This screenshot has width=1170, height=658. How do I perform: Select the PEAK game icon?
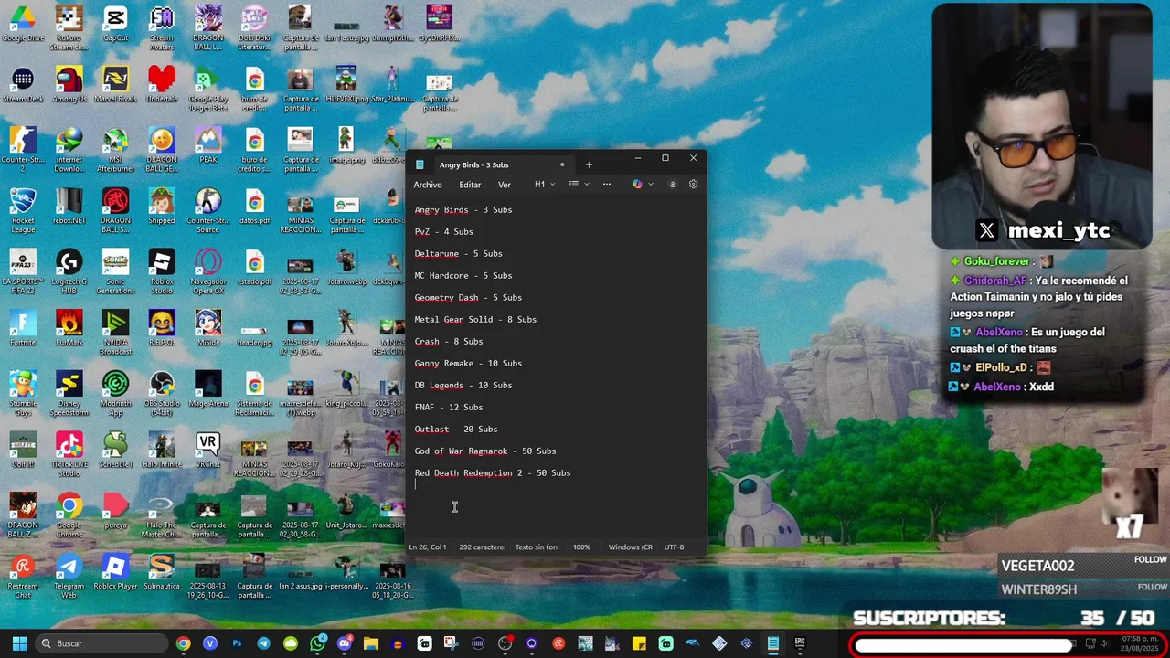click(x=208, y=146)
